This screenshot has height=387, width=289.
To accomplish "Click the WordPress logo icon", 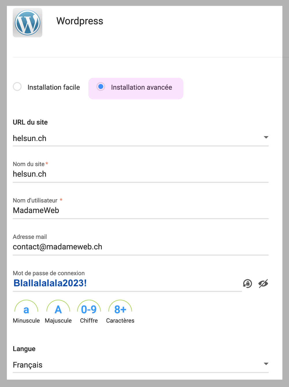I will pyautogui.click(x=27, y=23).
